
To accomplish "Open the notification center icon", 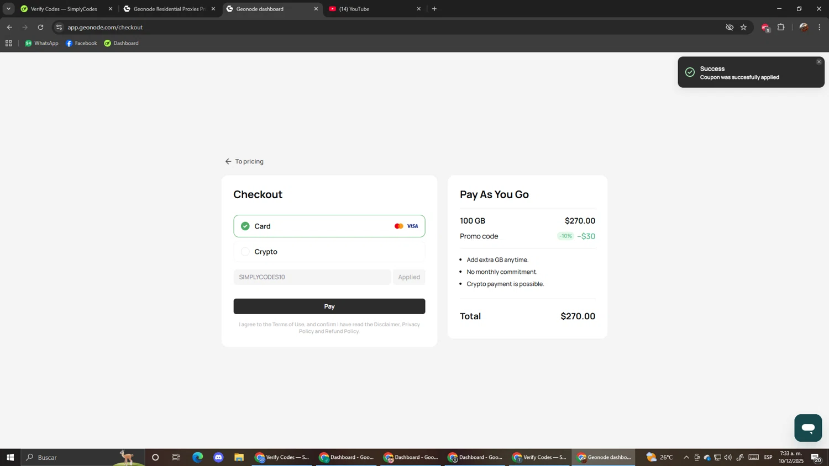I will 816,457.
